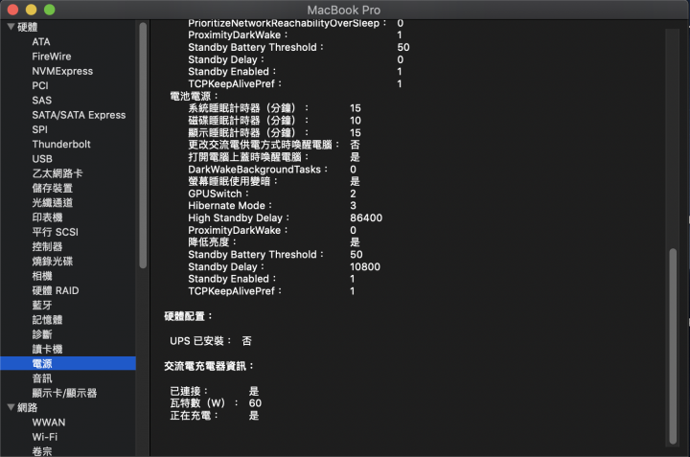
Task: Select 診斷 in the sidebar
Action: 42,334
